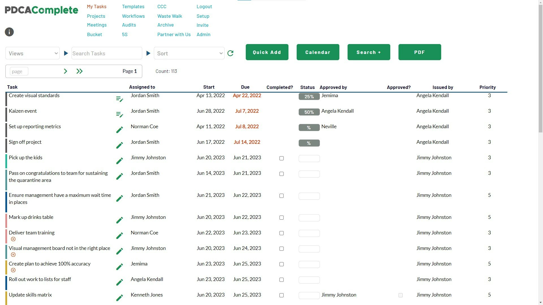This screenshot has height=305, width=543.
Task: Click the next page arrow icon
Action: 65,71
